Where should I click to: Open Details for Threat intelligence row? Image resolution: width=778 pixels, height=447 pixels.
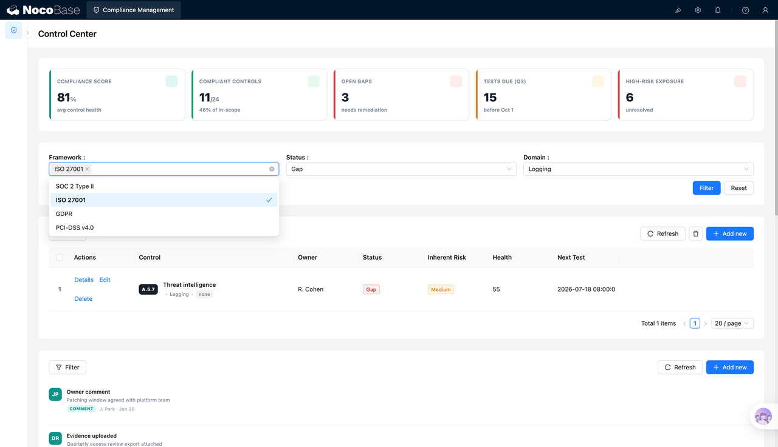84,280
